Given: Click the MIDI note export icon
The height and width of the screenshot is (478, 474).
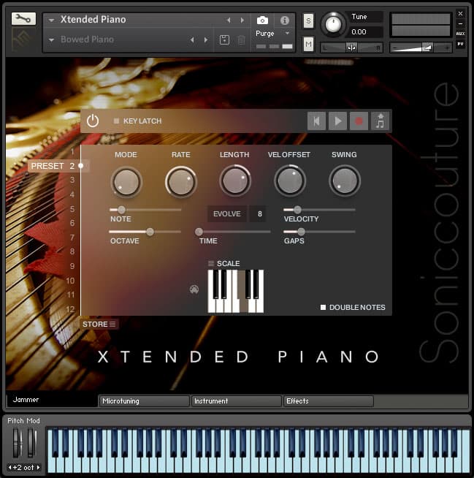Looking at the screenshot, I should click(x=380, y=121).
